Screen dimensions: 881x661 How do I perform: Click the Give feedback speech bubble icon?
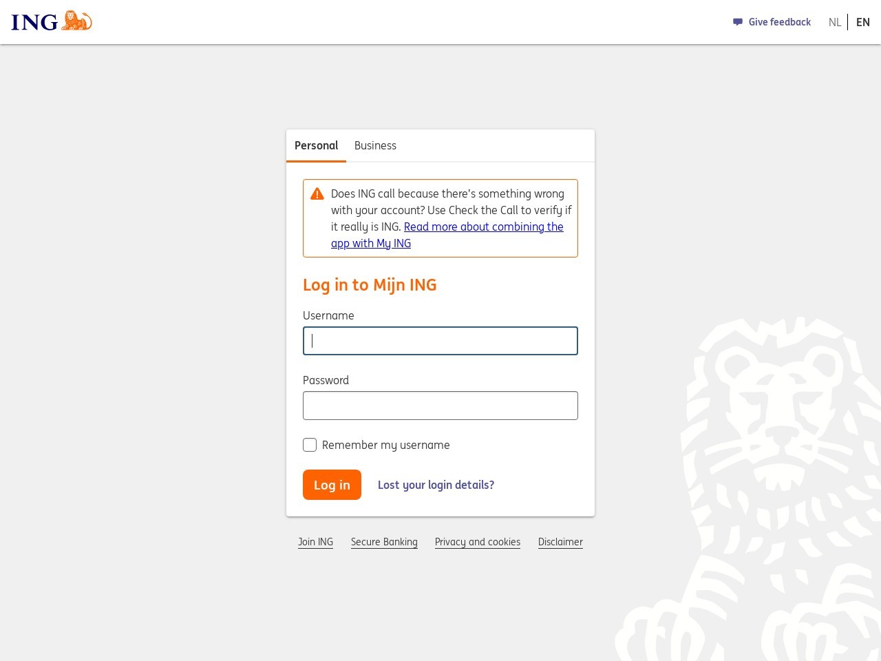pos(738,22)
